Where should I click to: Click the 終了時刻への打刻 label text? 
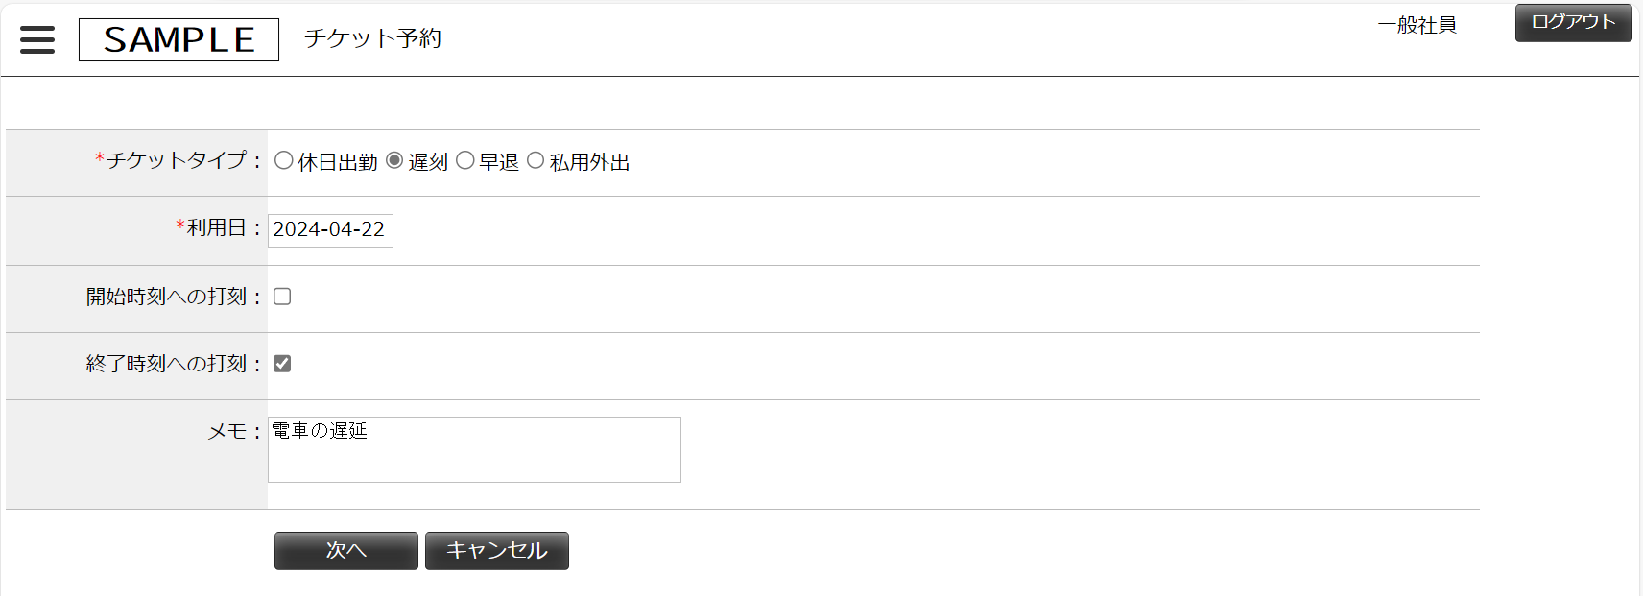(x=167, y=364)
